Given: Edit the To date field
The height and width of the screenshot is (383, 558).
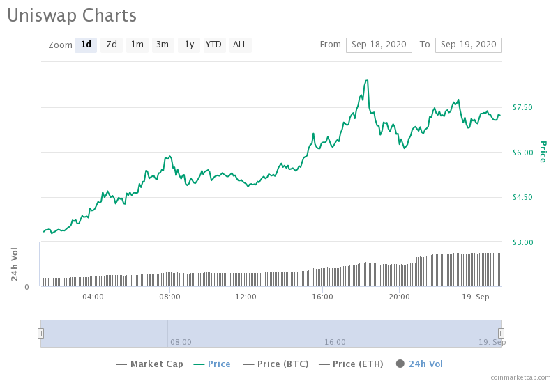Looking at the screenshot, I should (468, 45).
